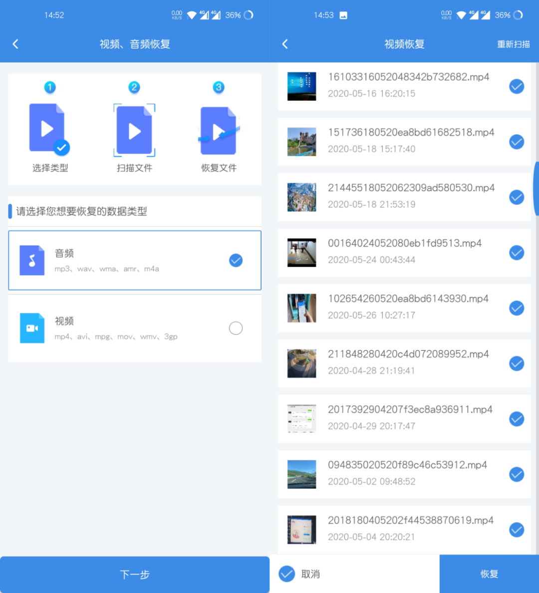Tap file name 2018180405202f44538870619.mp4
This screenshot has width=539, height=593.
point(411,520)
